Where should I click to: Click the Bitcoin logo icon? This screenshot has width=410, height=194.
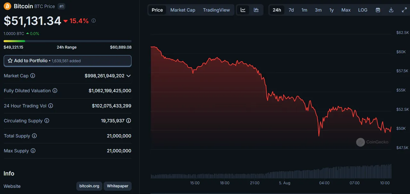(x=7, y=6)
